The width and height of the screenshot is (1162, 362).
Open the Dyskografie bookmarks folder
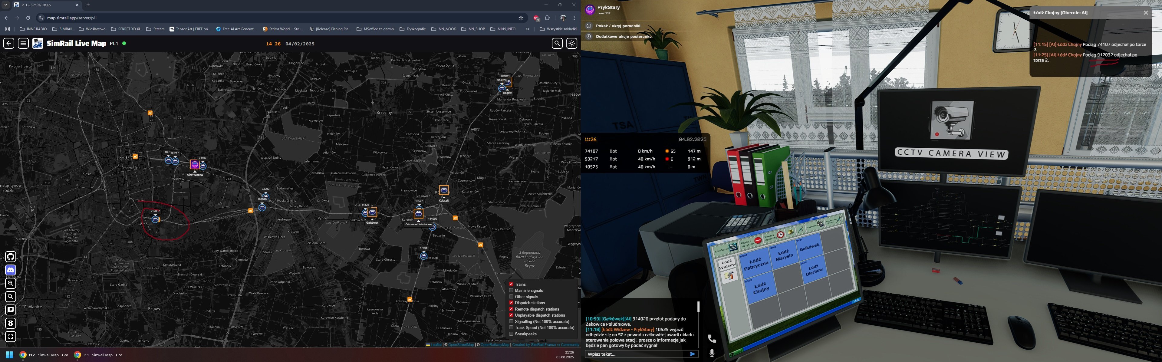click(x=413, y=29)
